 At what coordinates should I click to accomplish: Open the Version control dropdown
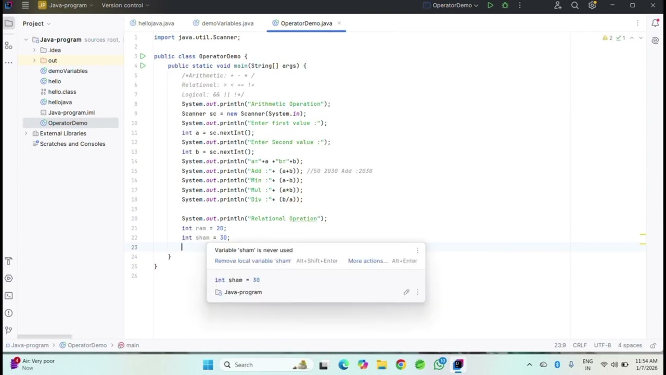click(x=125, y=5)
